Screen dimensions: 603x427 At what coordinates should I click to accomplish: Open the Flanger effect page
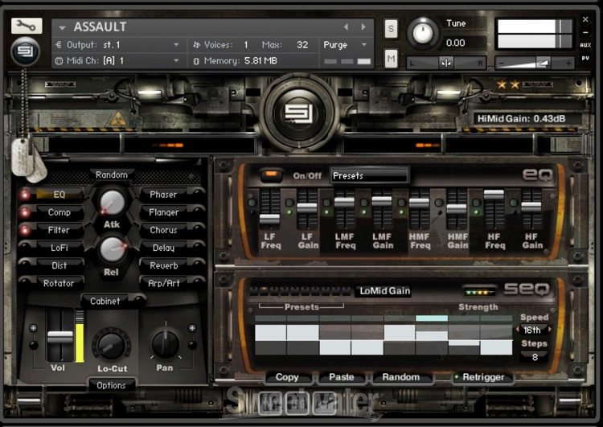pyautogui.click(x=164, y=212)
